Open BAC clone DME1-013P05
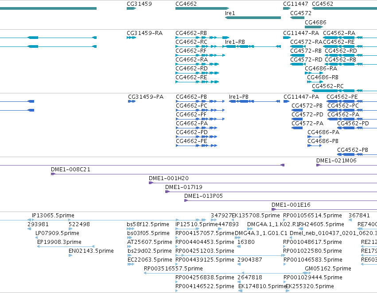The height and width of the screenshot is (293, 377). pyautogui.click(x=204, y=196)
